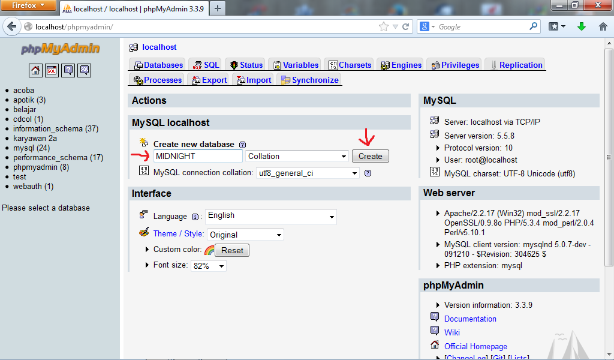The width and height of the screenshot is (614, 360).
Task: Open the Synchronize tab
Action: pyautogui.click(x=309, y=80)
